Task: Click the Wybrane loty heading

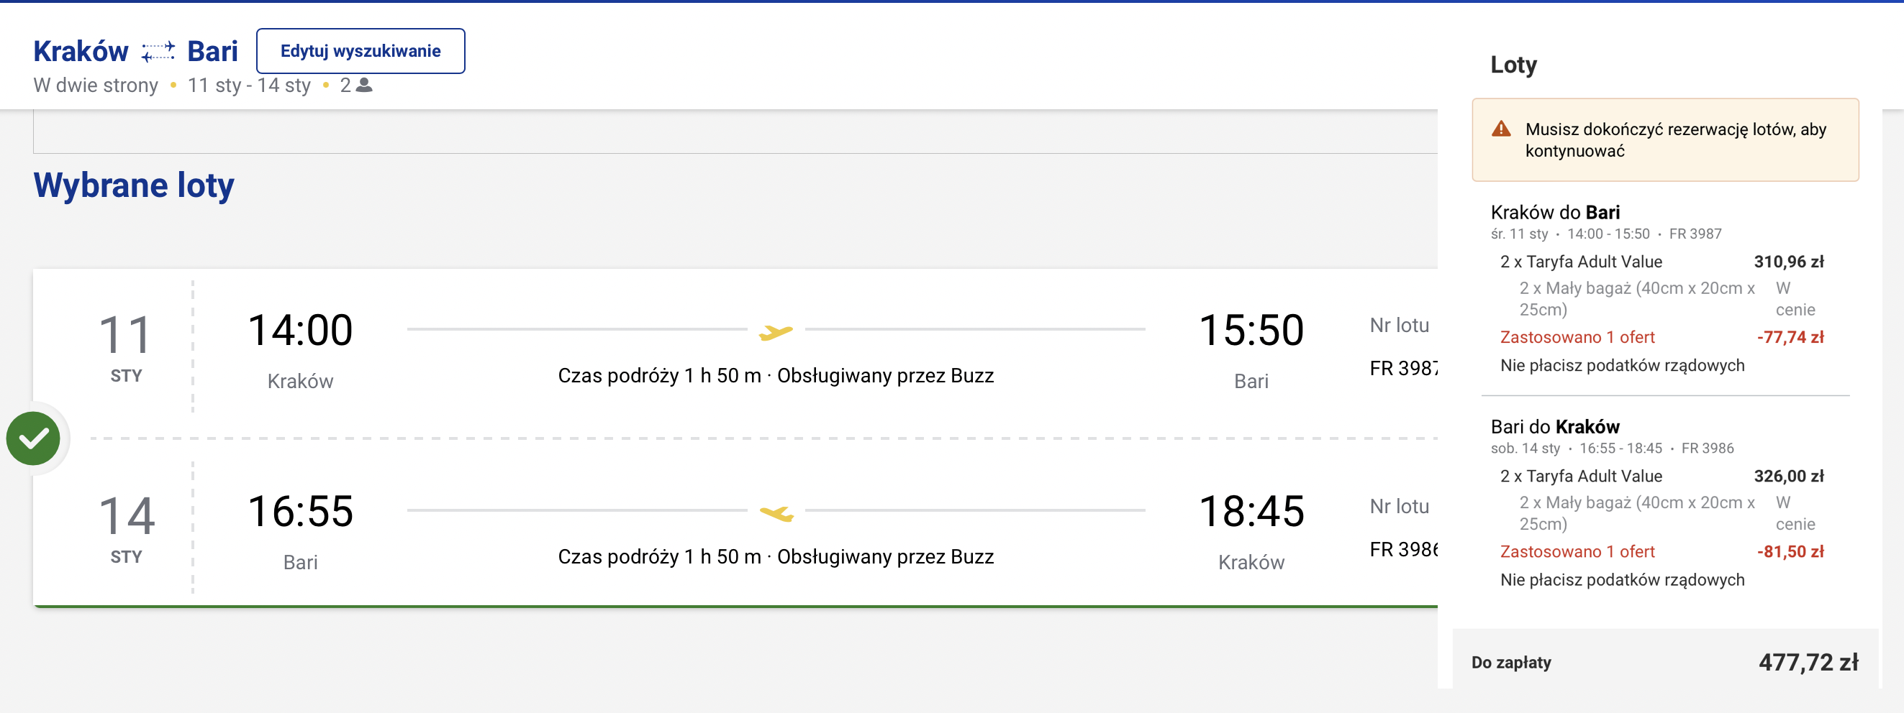Action: coord(134,185)
